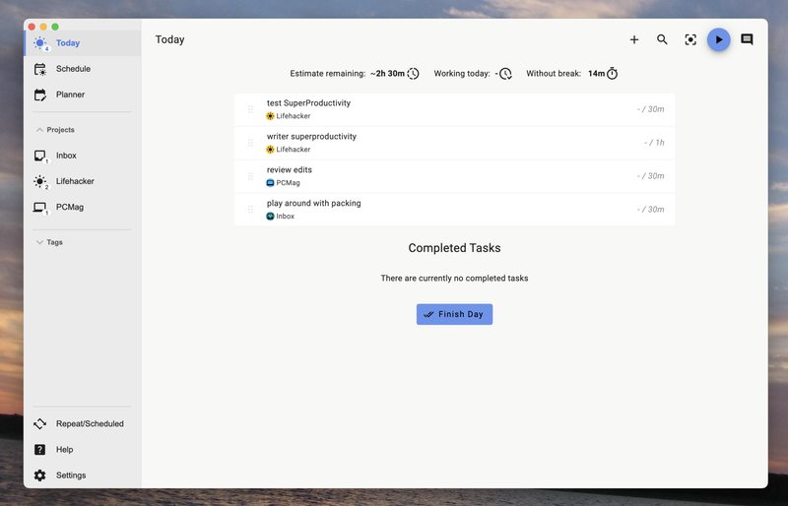788x506 pixels.
Task: Collapse the Projects section
Action: pos(39,130)
